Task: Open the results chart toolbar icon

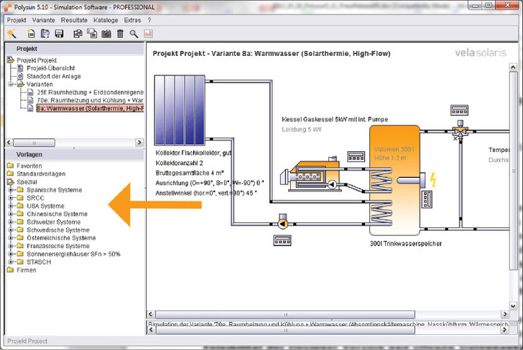Action: coord(149,34)
